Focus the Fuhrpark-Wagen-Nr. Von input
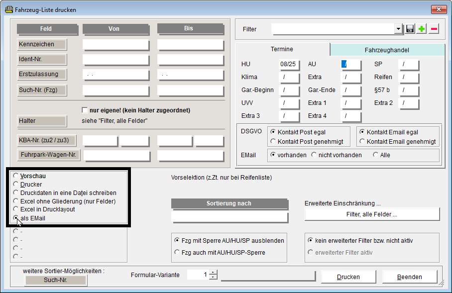 (117, 156)
